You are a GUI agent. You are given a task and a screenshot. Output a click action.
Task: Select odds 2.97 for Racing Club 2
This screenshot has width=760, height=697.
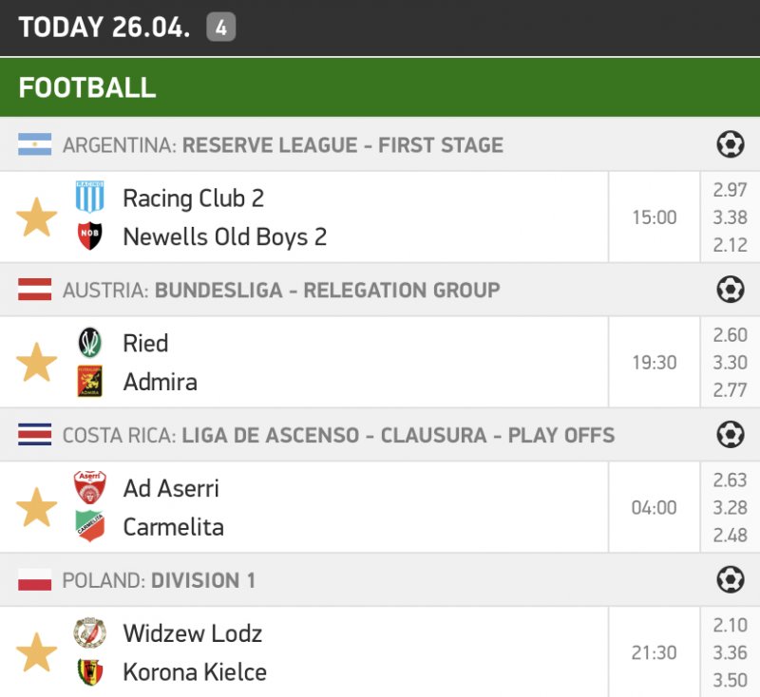(x=730, y=191)
